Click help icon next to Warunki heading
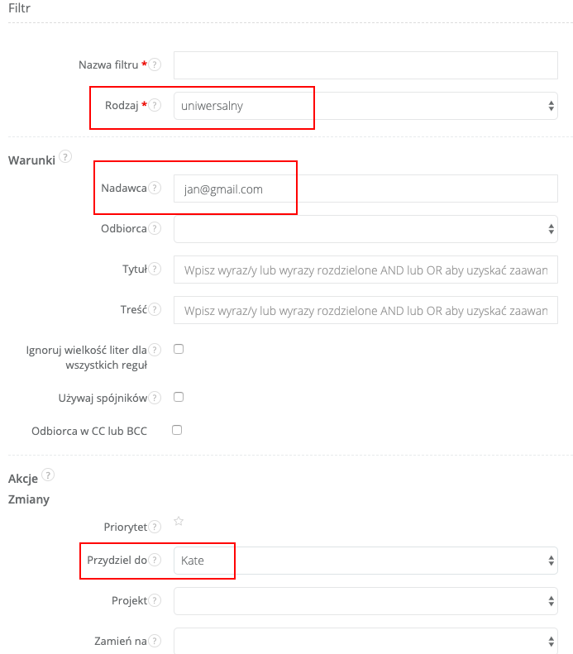Image resolution: width=573 pixels, height=654 pixels. [65, 156]
